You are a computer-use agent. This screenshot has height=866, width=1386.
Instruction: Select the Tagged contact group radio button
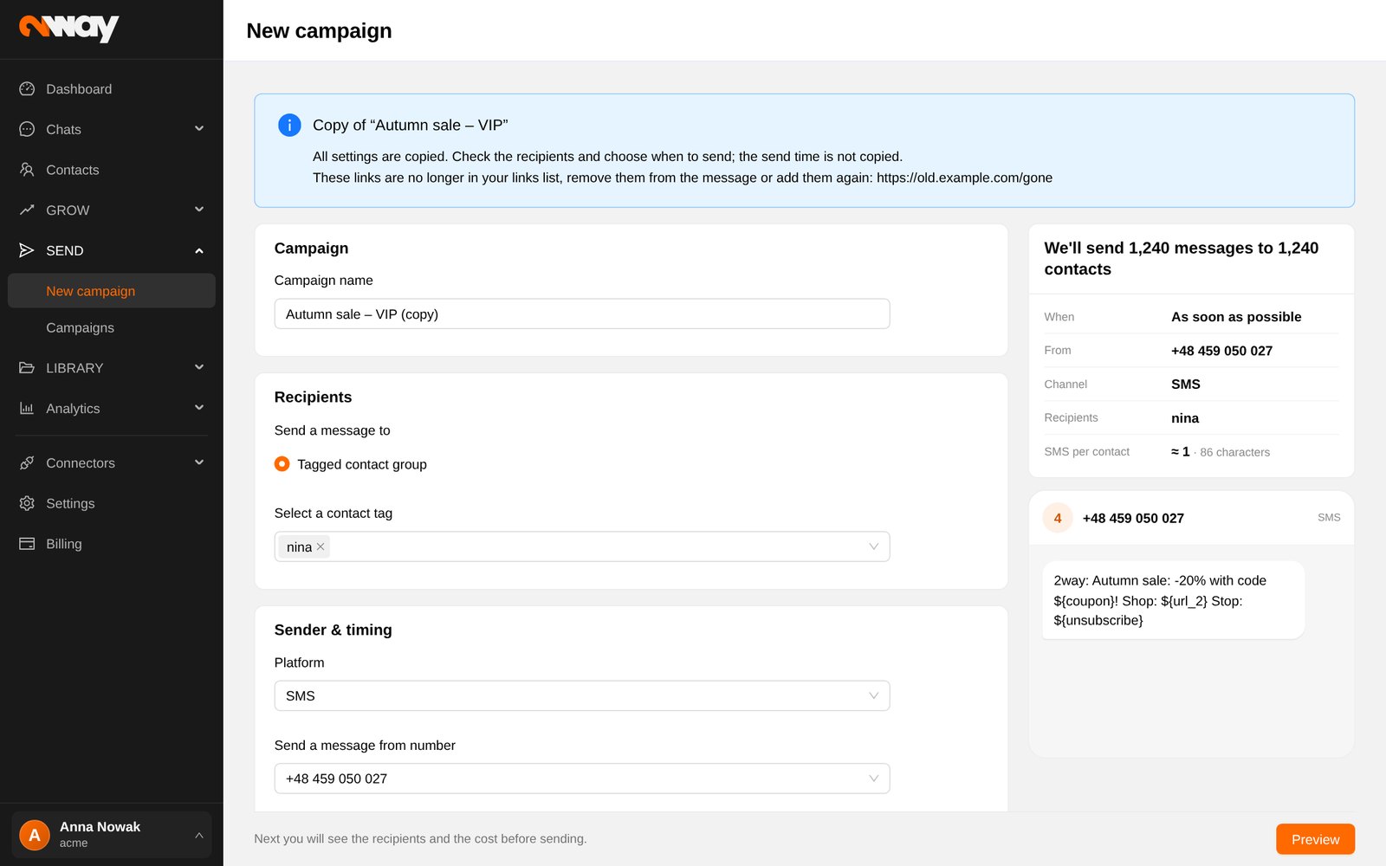coord(282,464)
